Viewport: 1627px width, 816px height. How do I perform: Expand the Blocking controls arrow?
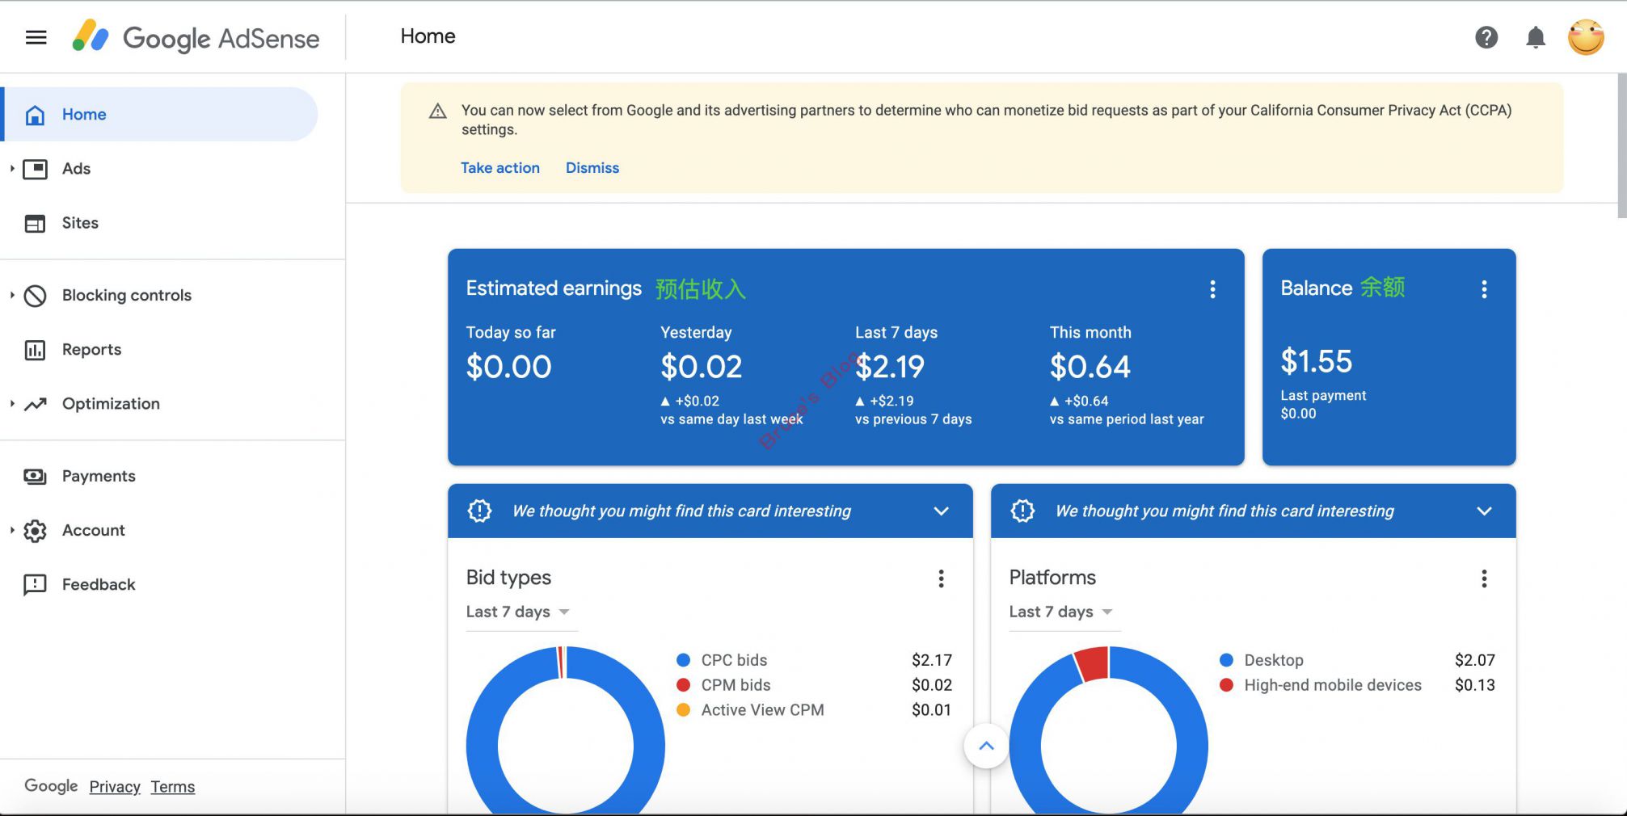click(12, 296)
